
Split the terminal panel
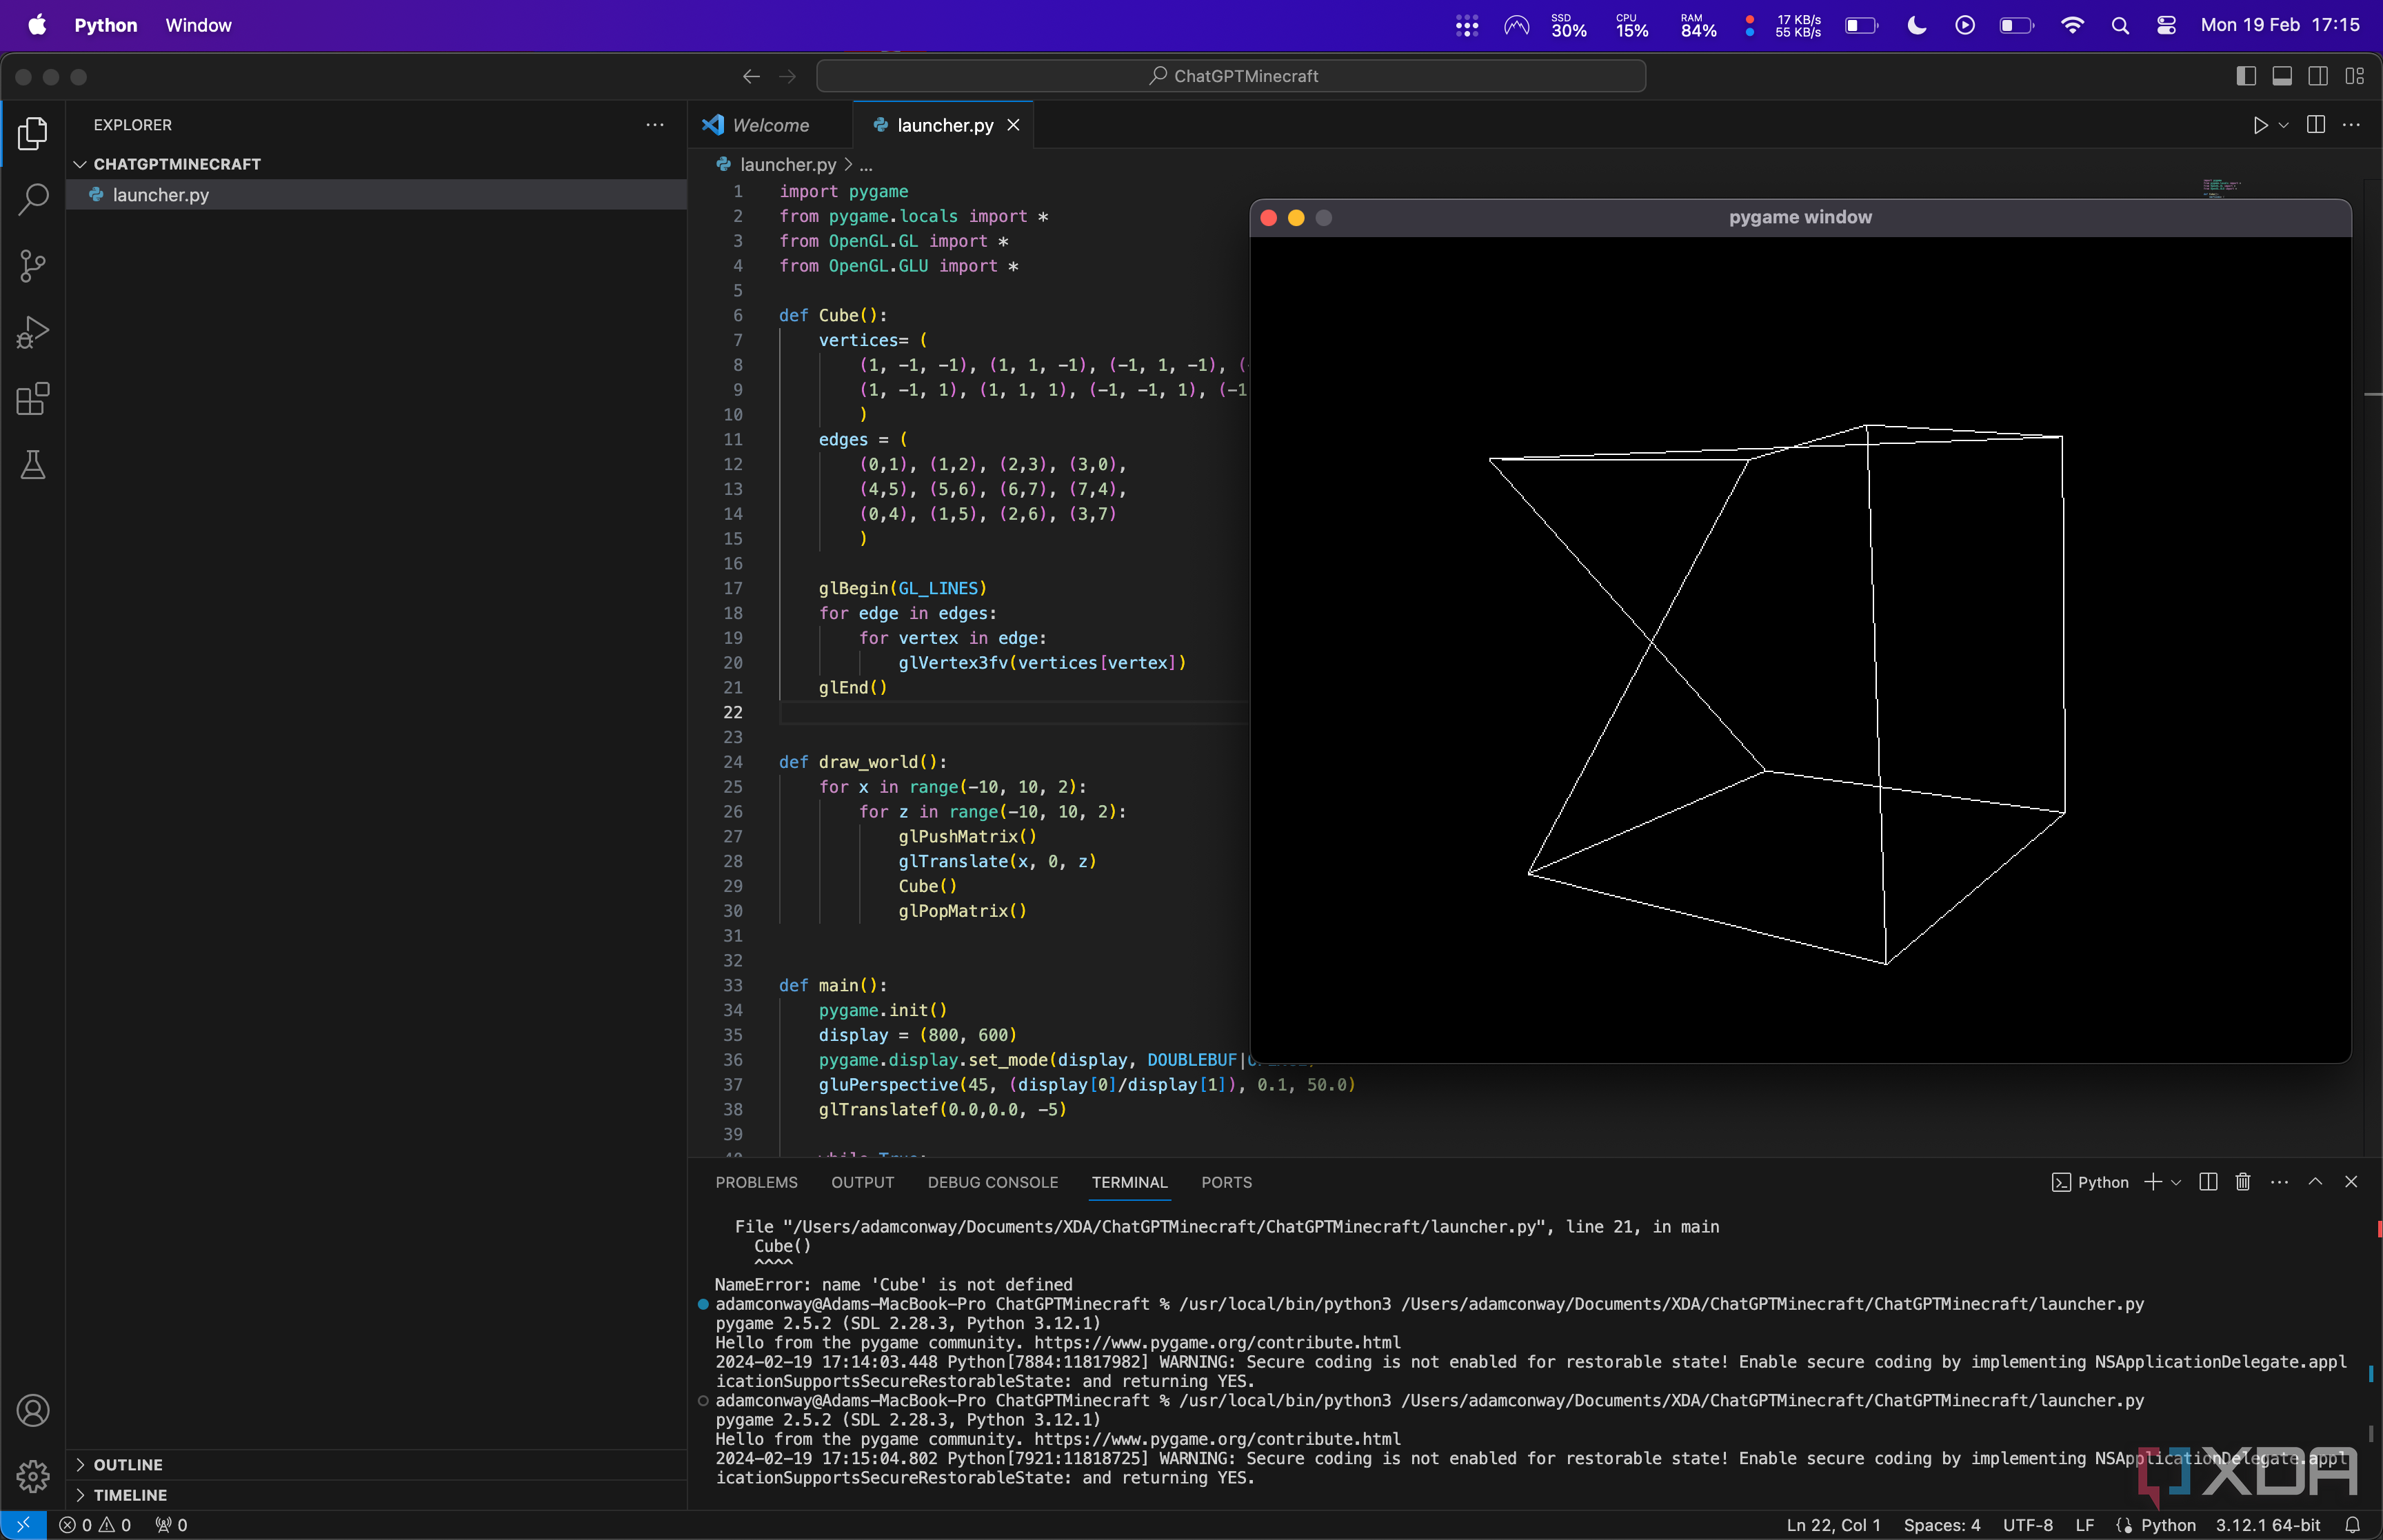point(2209,1182)
